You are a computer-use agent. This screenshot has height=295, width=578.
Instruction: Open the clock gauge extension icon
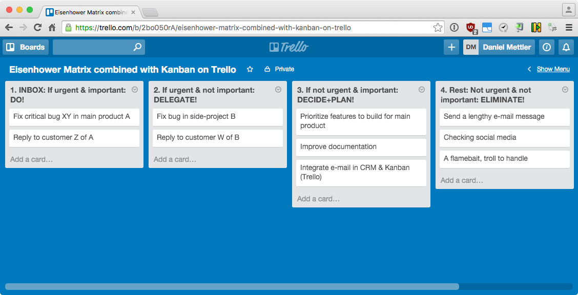point(503,27)
